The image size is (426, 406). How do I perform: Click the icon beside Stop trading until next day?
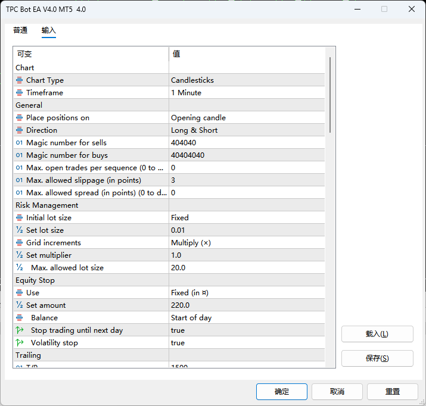click(19, 330)
